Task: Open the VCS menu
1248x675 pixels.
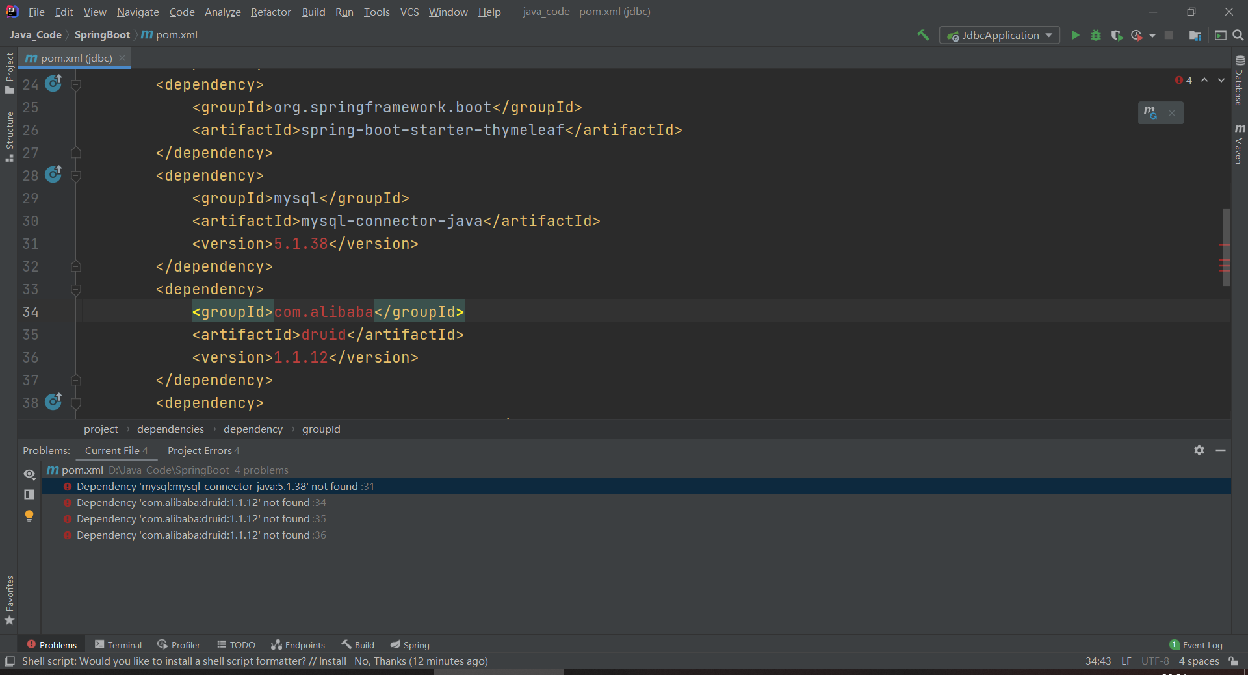Action: click(409, 12)
